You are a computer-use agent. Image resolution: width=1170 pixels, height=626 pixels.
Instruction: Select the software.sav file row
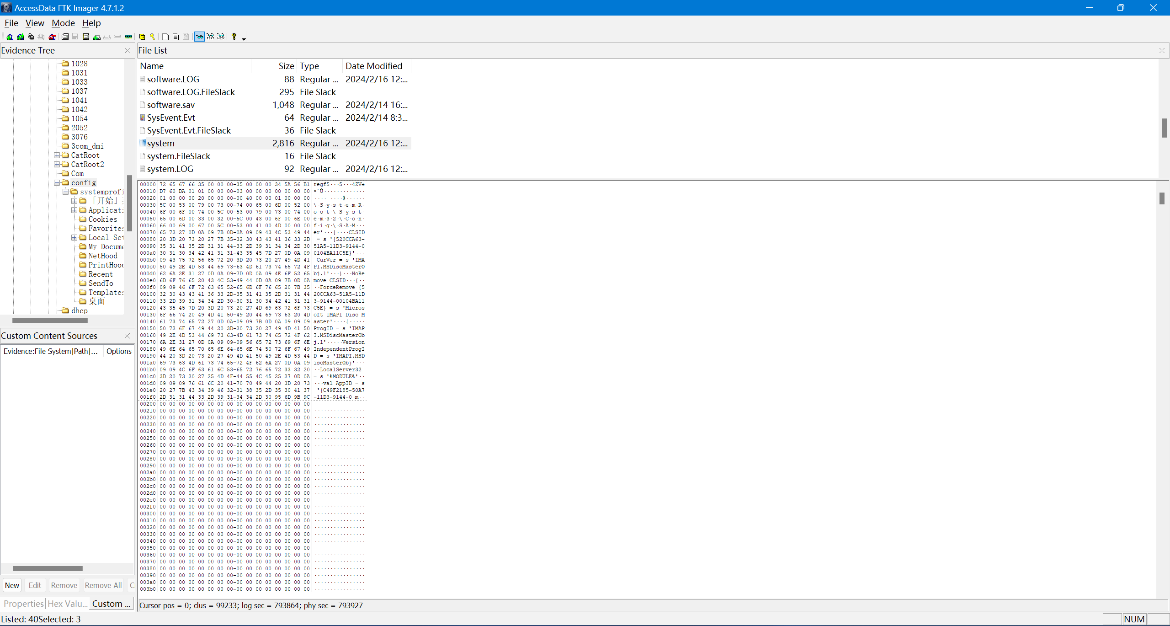[x=170, y=105]
